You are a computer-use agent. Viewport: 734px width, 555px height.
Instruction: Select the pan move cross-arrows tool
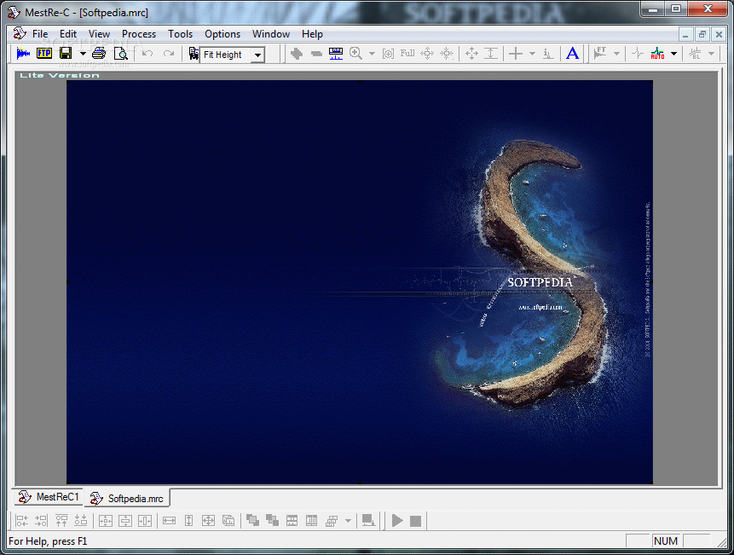click(x=471, y=54)
